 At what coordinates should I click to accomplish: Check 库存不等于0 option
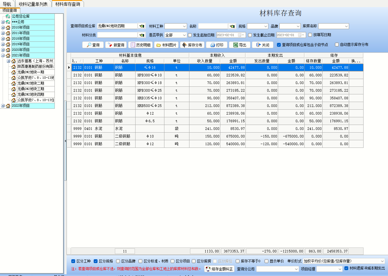point(237,261)
